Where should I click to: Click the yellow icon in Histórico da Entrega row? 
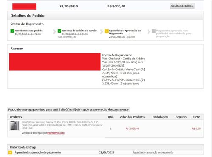pos(10,152)
